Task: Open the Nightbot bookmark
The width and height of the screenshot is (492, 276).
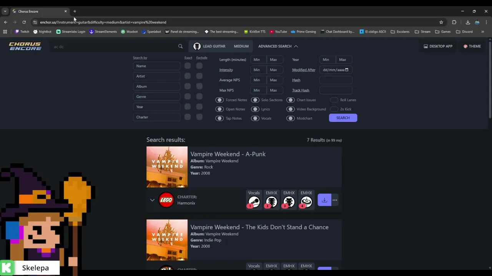Action: [42, 32]
